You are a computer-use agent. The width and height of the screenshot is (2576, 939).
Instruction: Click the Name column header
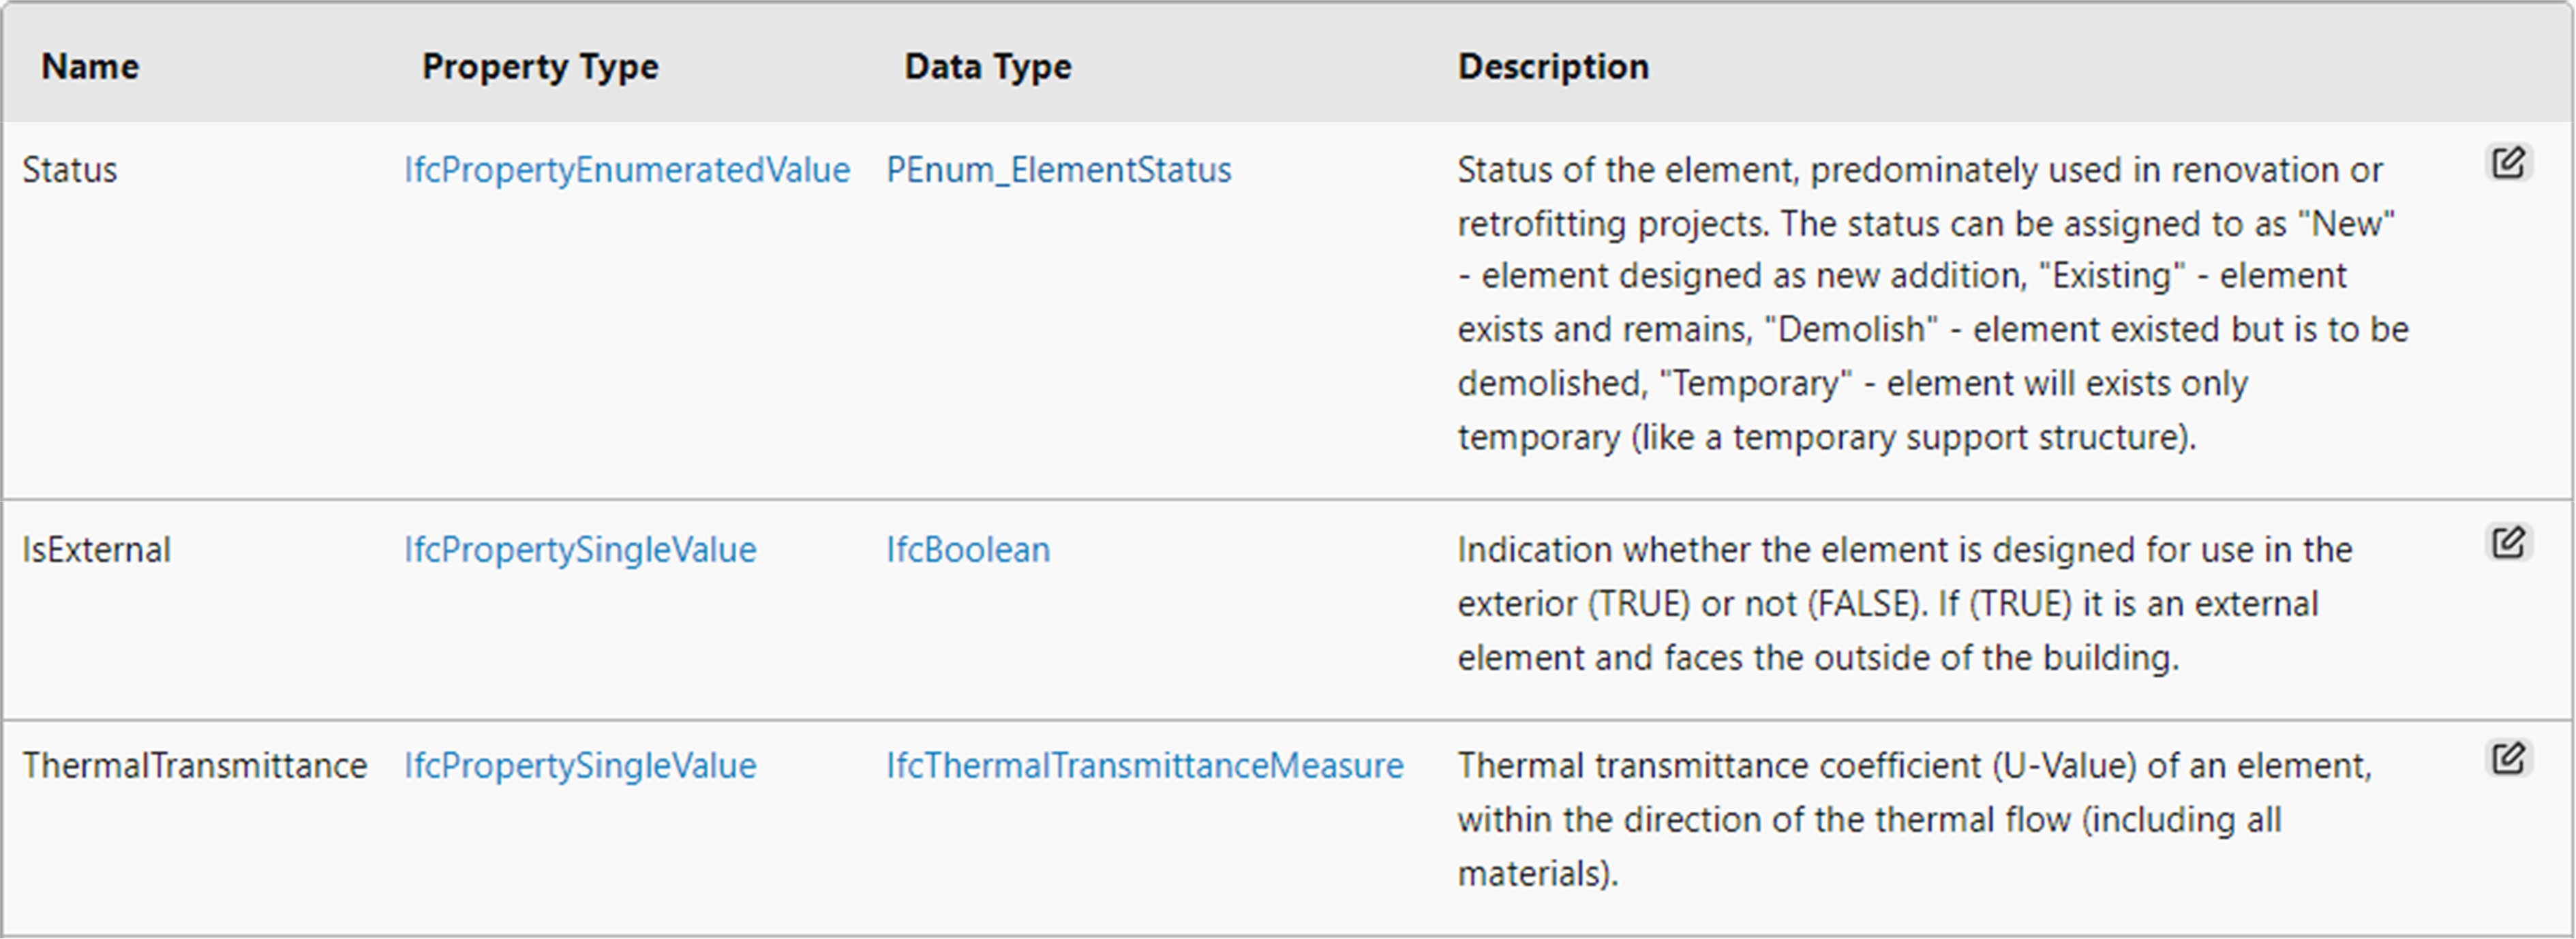pos(90,66)
